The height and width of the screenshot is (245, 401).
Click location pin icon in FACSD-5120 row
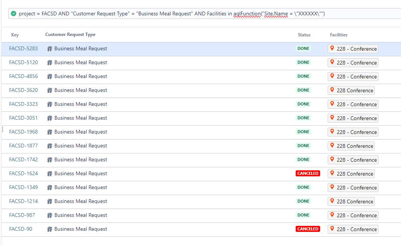point(332,62)
